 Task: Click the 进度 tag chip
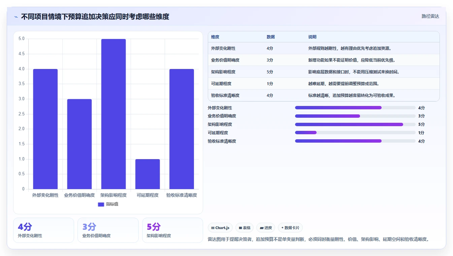pos(266,228)
